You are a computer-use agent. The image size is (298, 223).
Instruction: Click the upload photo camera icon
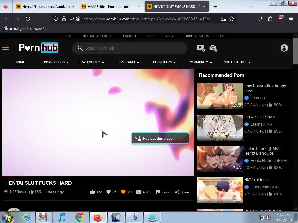point(213,48)
